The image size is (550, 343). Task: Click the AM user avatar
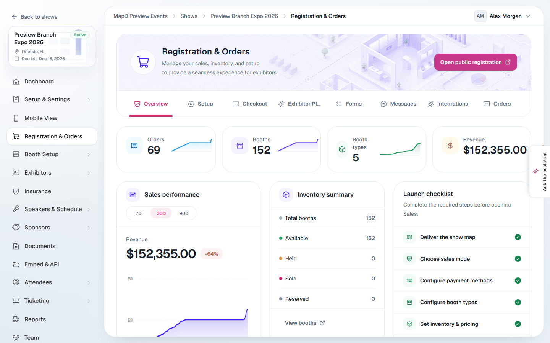(480, 16)
